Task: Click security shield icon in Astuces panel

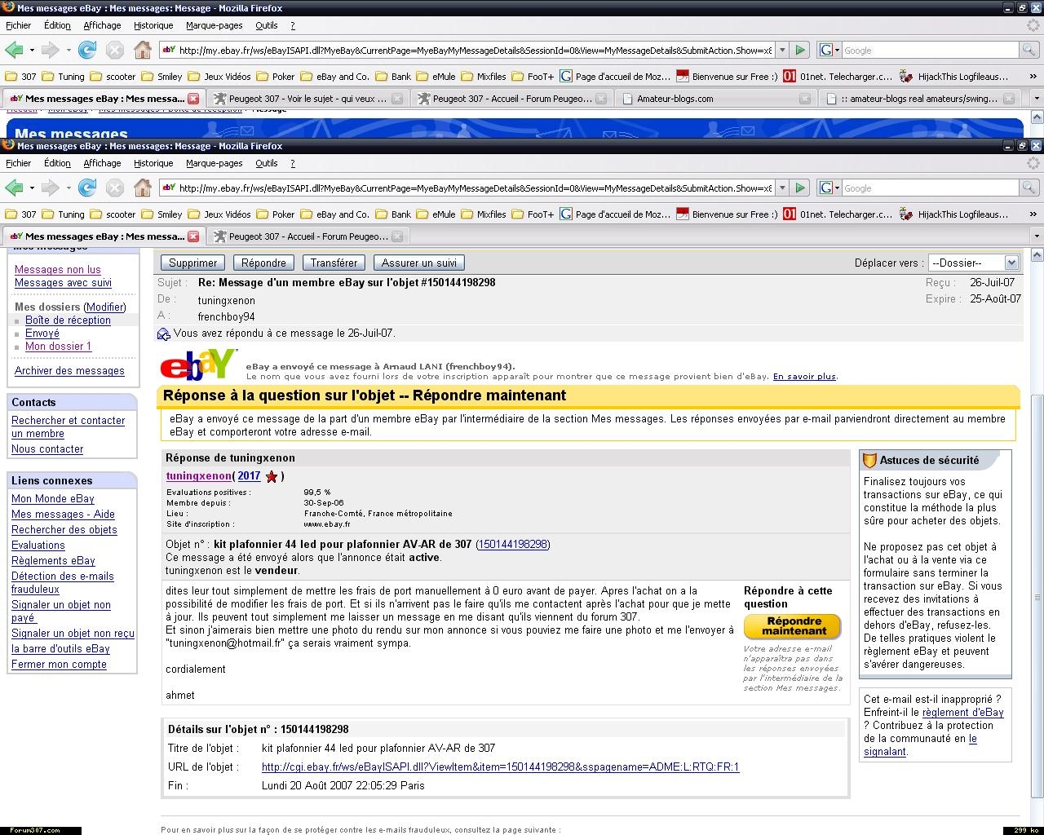Action: pos(869,461)
